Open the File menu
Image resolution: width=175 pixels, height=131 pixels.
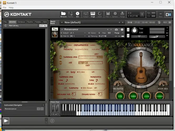pos(4,8)
